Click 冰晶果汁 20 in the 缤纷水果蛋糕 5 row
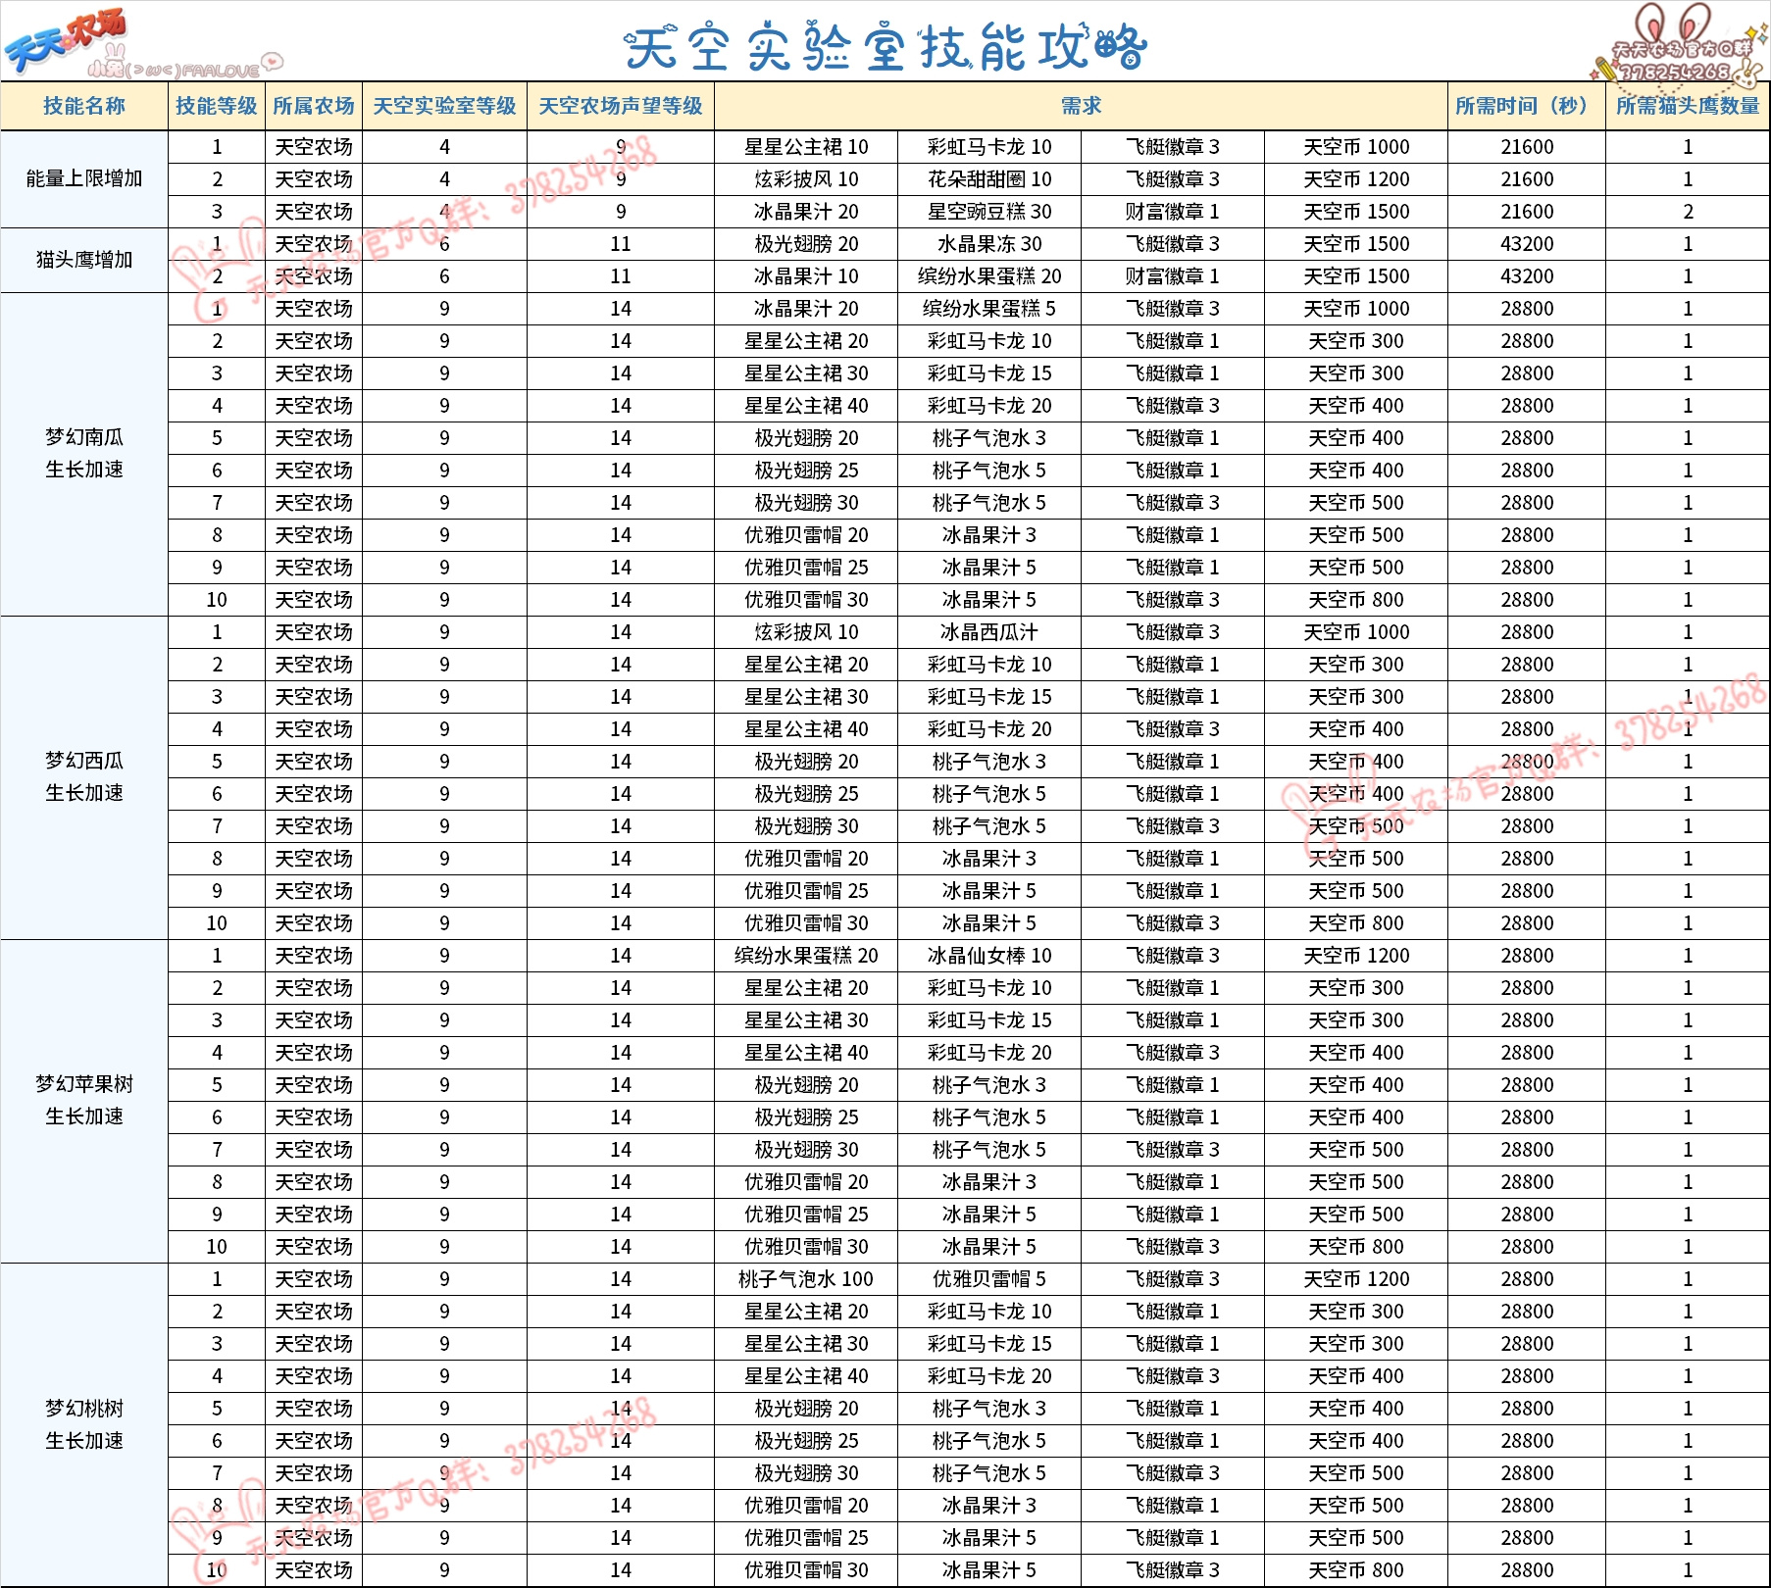This screenshot has height=1588, width=1771. tap(806, 309)
